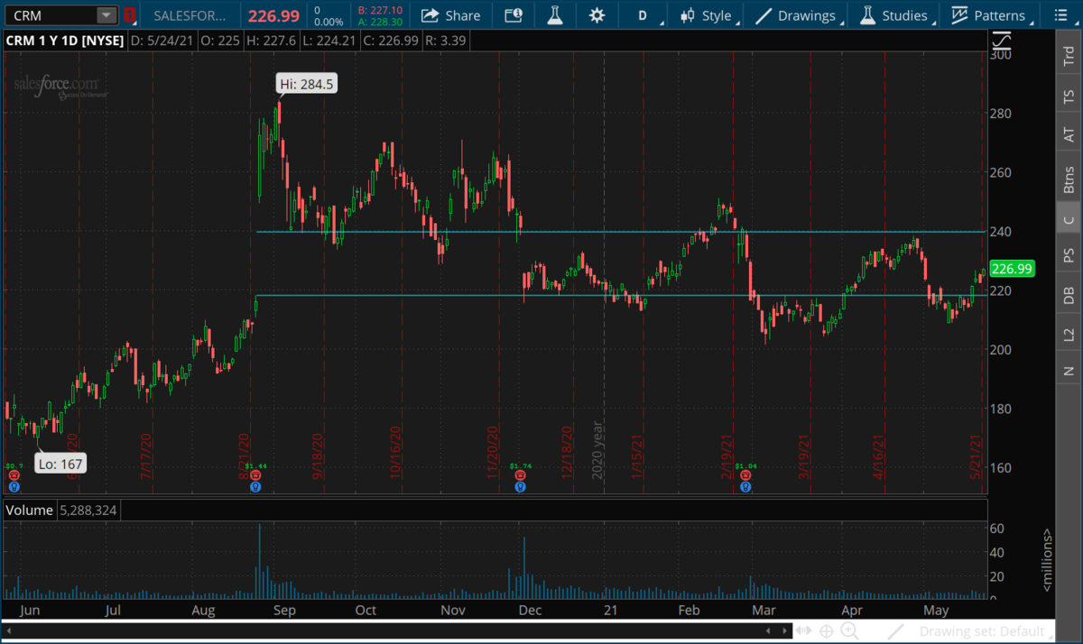Click the Lo: 167 price bubble
Screen dimensions: 1083x644
pos(60,464)
